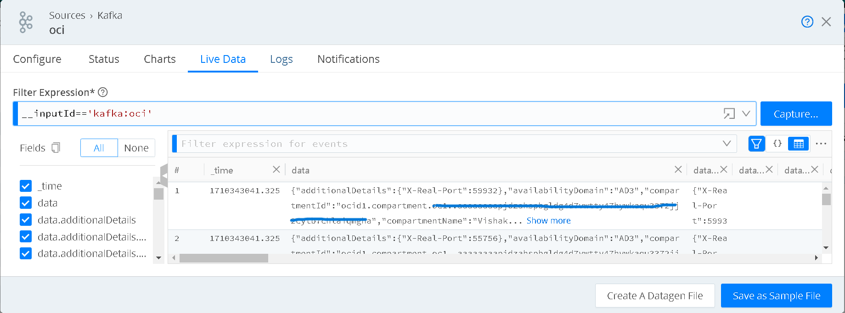This screenshot has width=845, height=313.
Task: Uncheck the fifth field checkbox data.additionalDetails....
Action: click(x=26, y=253)
